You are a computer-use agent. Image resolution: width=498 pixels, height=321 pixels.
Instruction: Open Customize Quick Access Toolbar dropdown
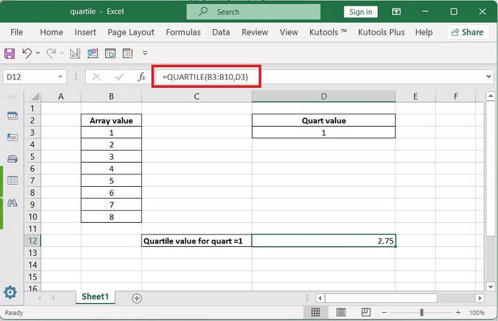145,53
